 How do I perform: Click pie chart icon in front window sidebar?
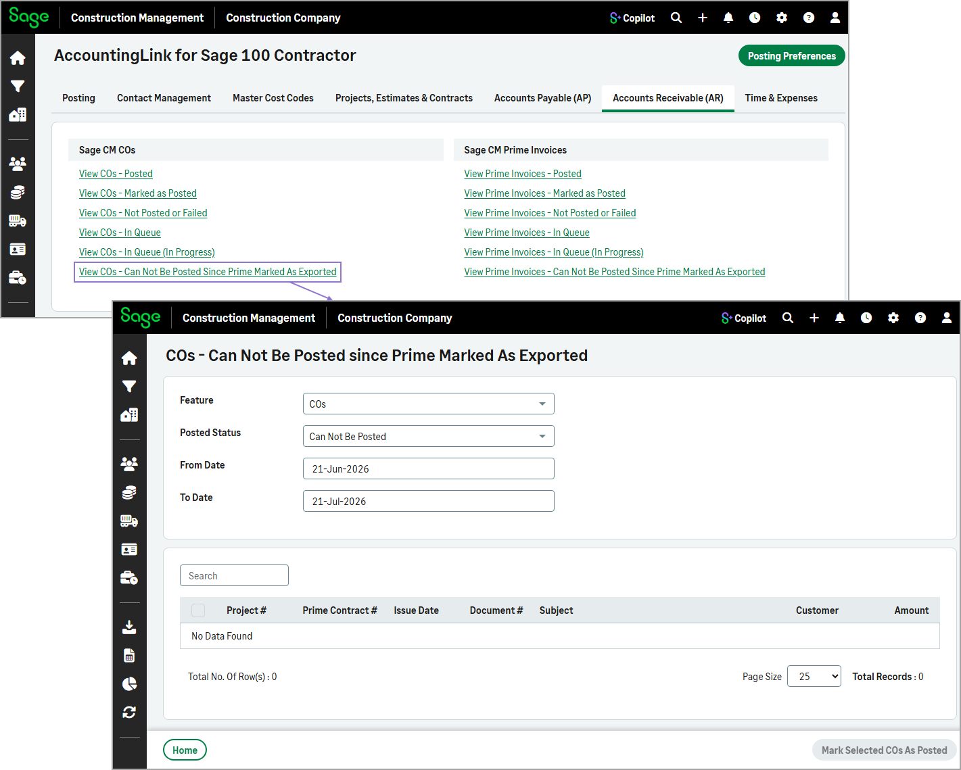tap(129, 684)
